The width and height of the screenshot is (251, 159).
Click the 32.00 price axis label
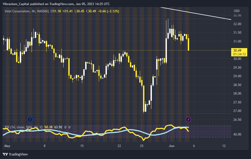tap(237, 24)
